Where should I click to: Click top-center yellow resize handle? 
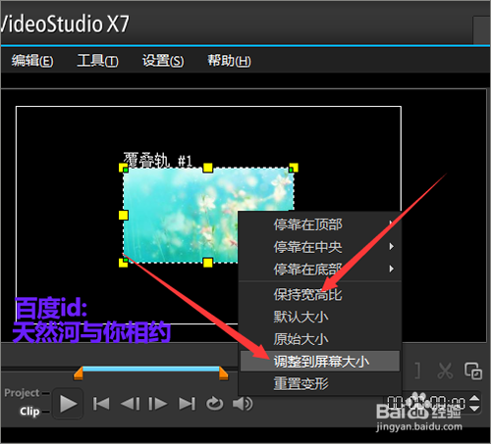pos(208,168)
